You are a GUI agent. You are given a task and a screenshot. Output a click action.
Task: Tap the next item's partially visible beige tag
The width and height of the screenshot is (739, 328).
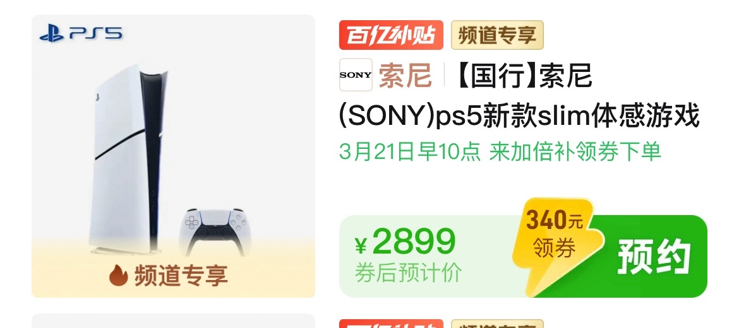coord(497,324)
